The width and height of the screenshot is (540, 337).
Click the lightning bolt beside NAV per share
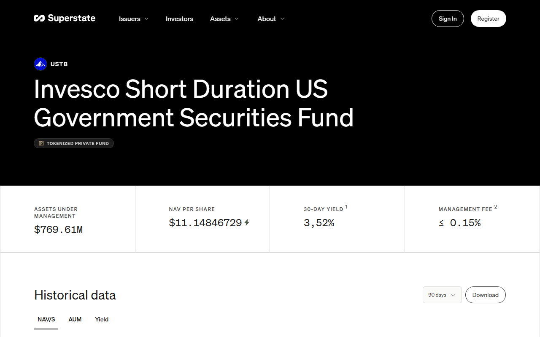coord(247,222)
